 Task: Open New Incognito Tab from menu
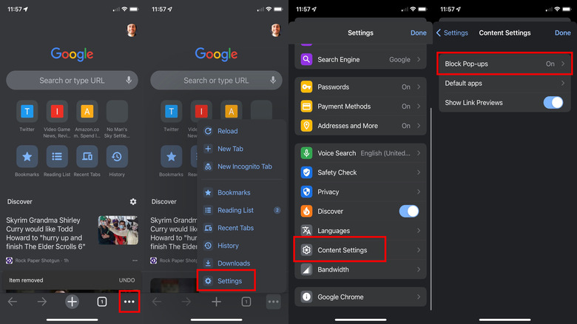244,166
